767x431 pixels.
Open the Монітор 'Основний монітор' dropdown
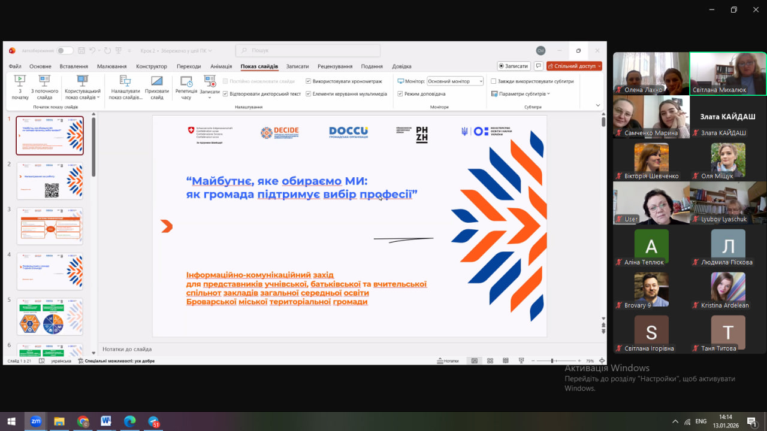pyautogui.click(x=455, y=81)
